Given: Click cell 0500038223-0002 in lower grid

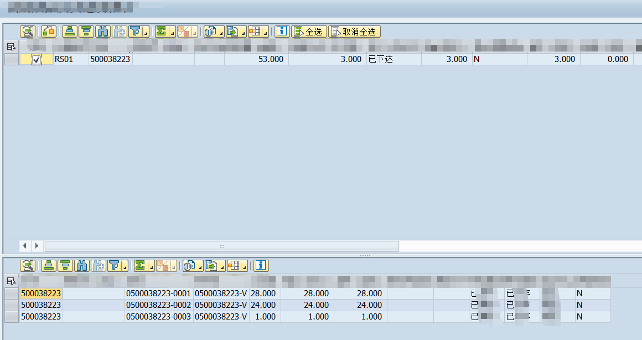Looking at the screenshot, I should [158, 305].
